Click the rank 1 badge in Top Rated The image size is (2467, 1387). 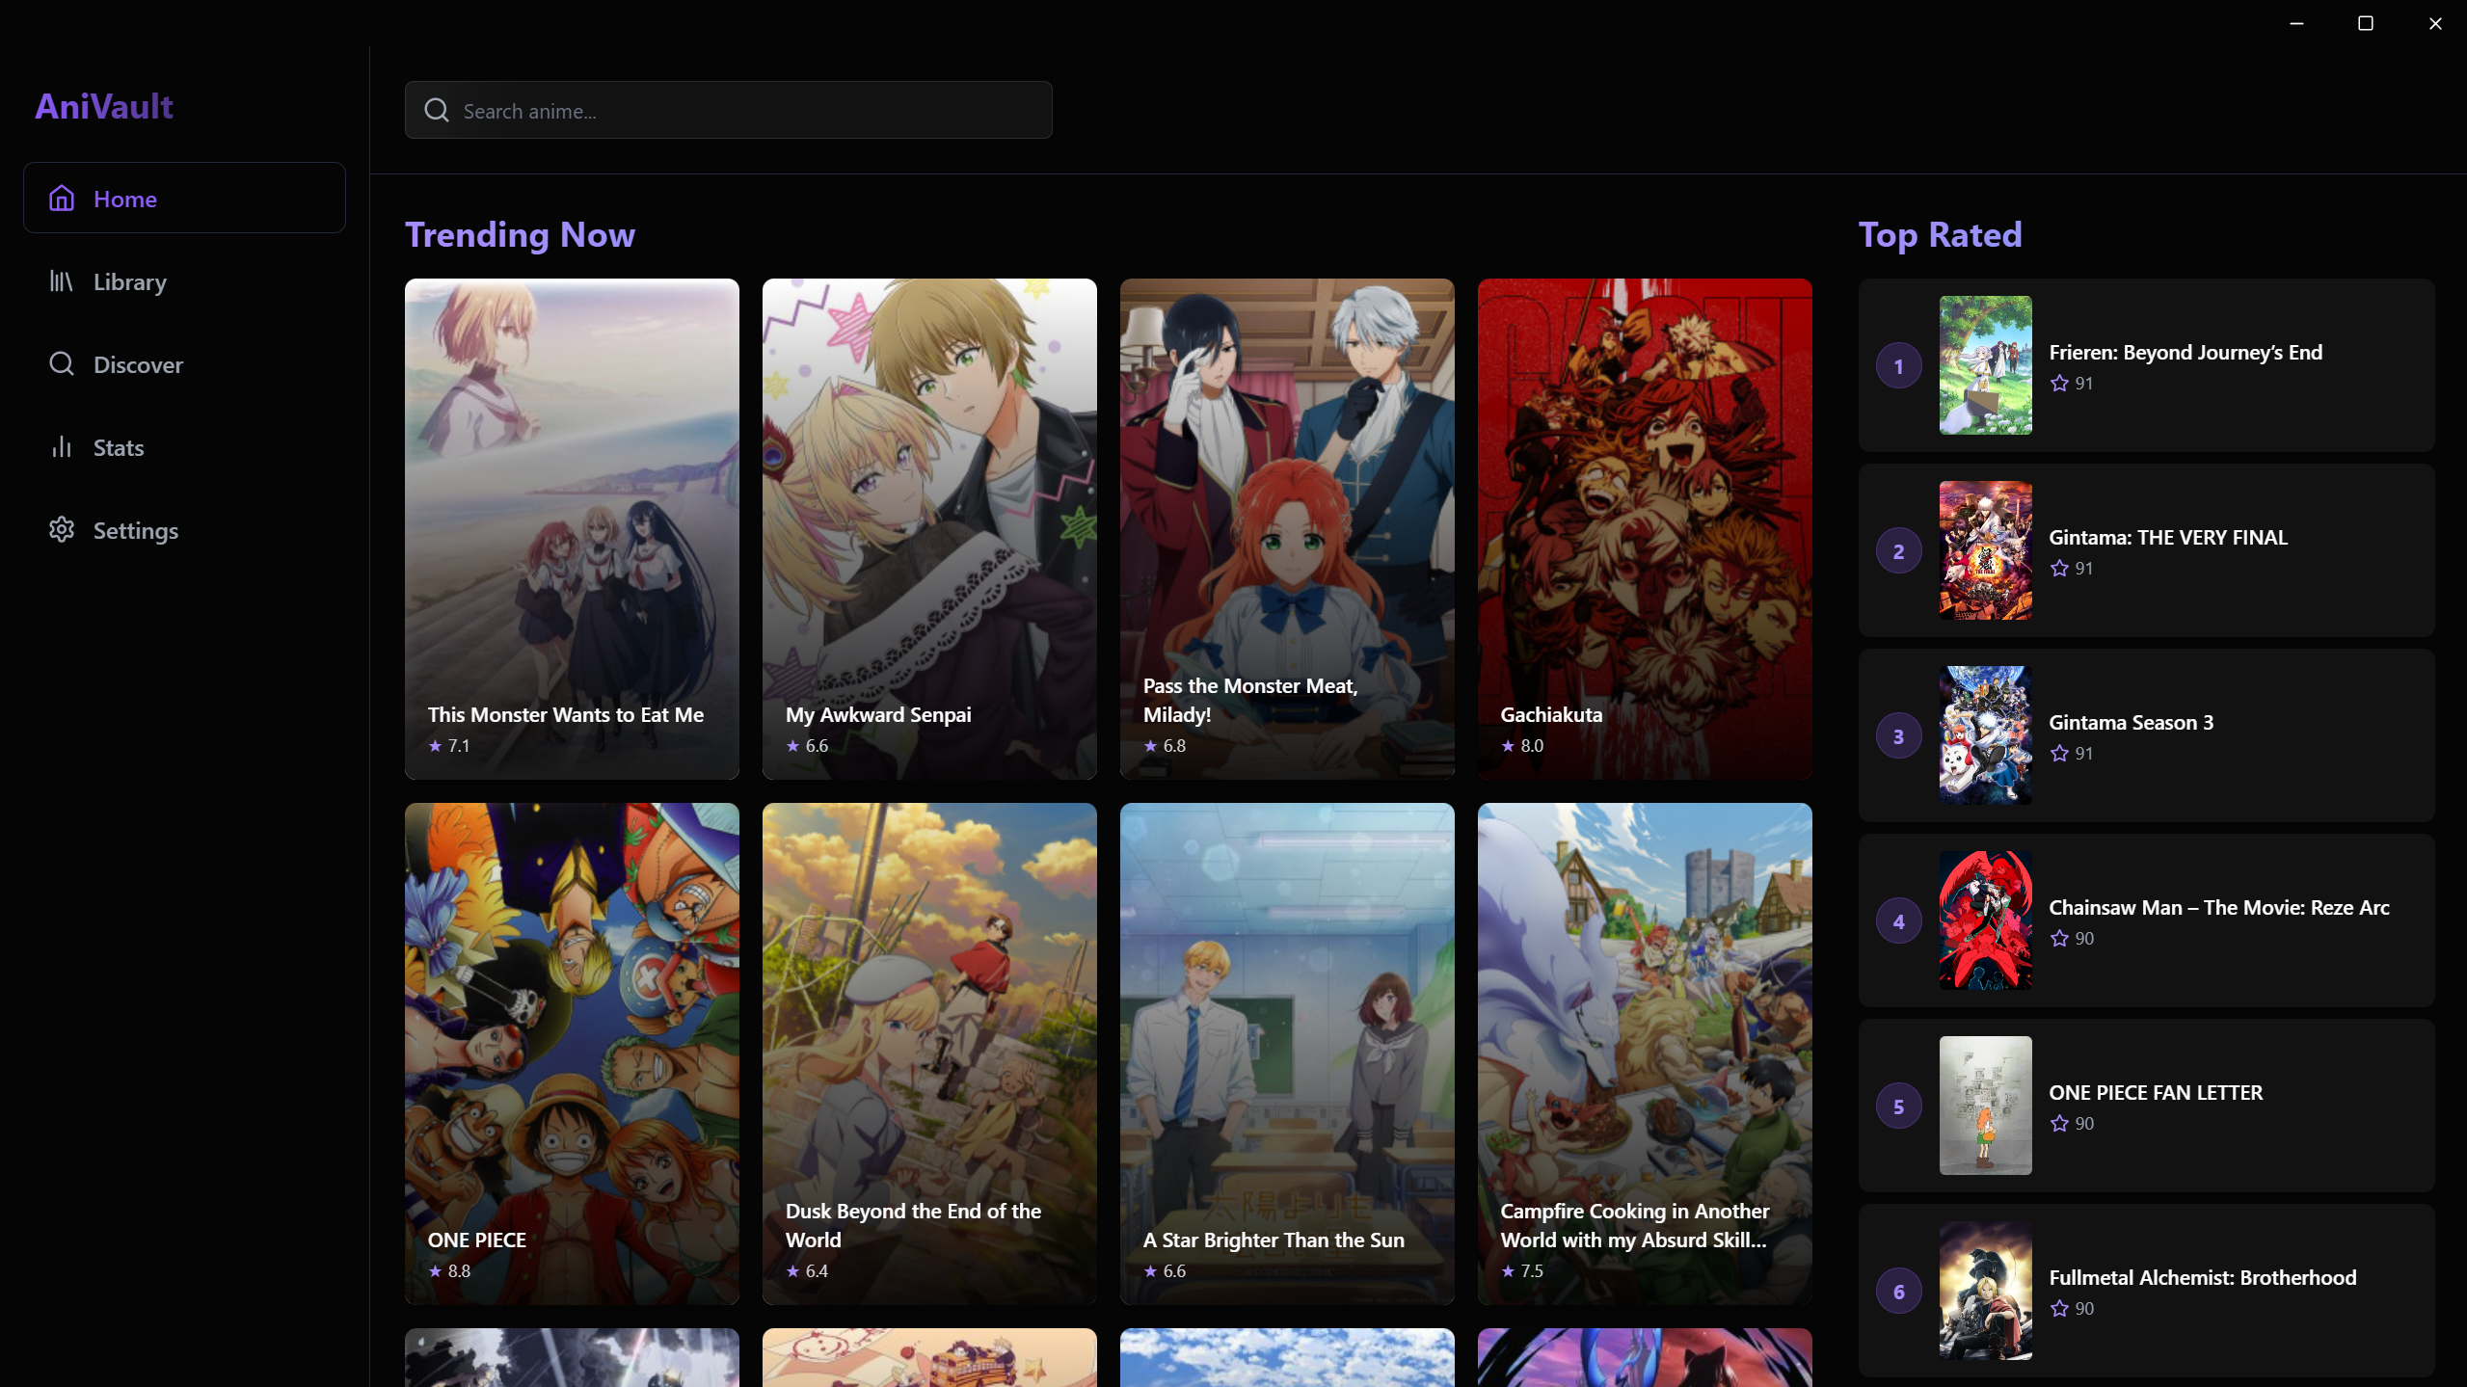click(x=1898, y=366)
